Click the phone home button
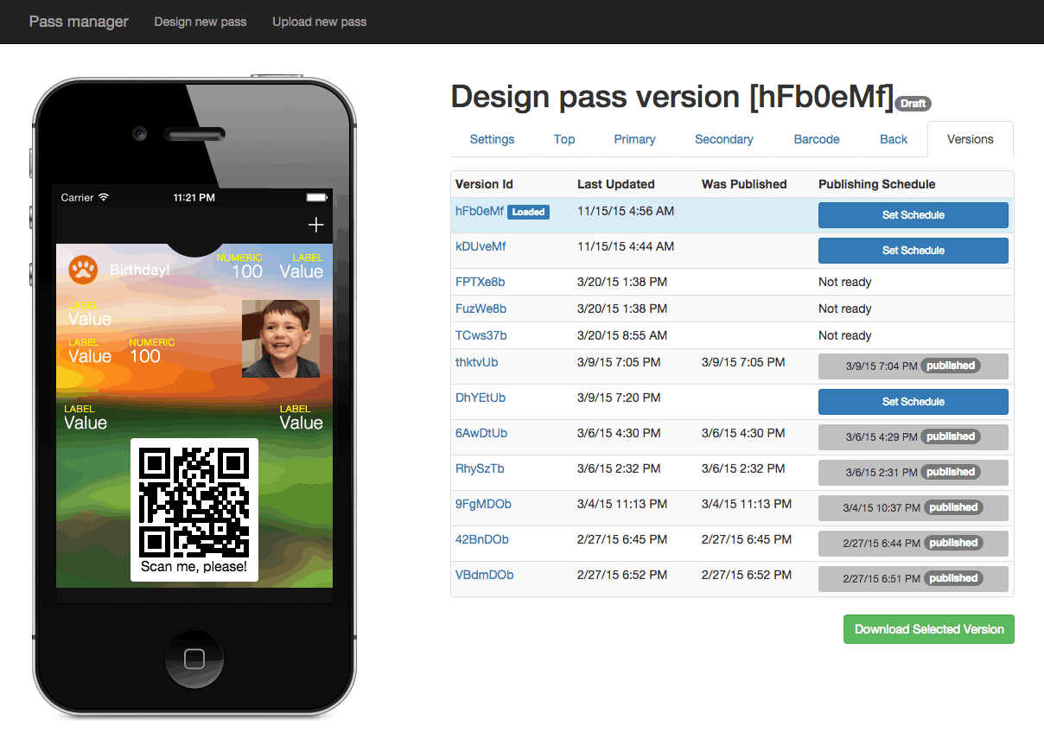The image size is (1044, 745). [194, 659]
